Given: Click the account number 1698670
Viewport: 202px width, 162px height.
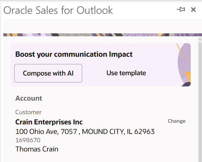Looking at the screenshot, I should (28, 140).
